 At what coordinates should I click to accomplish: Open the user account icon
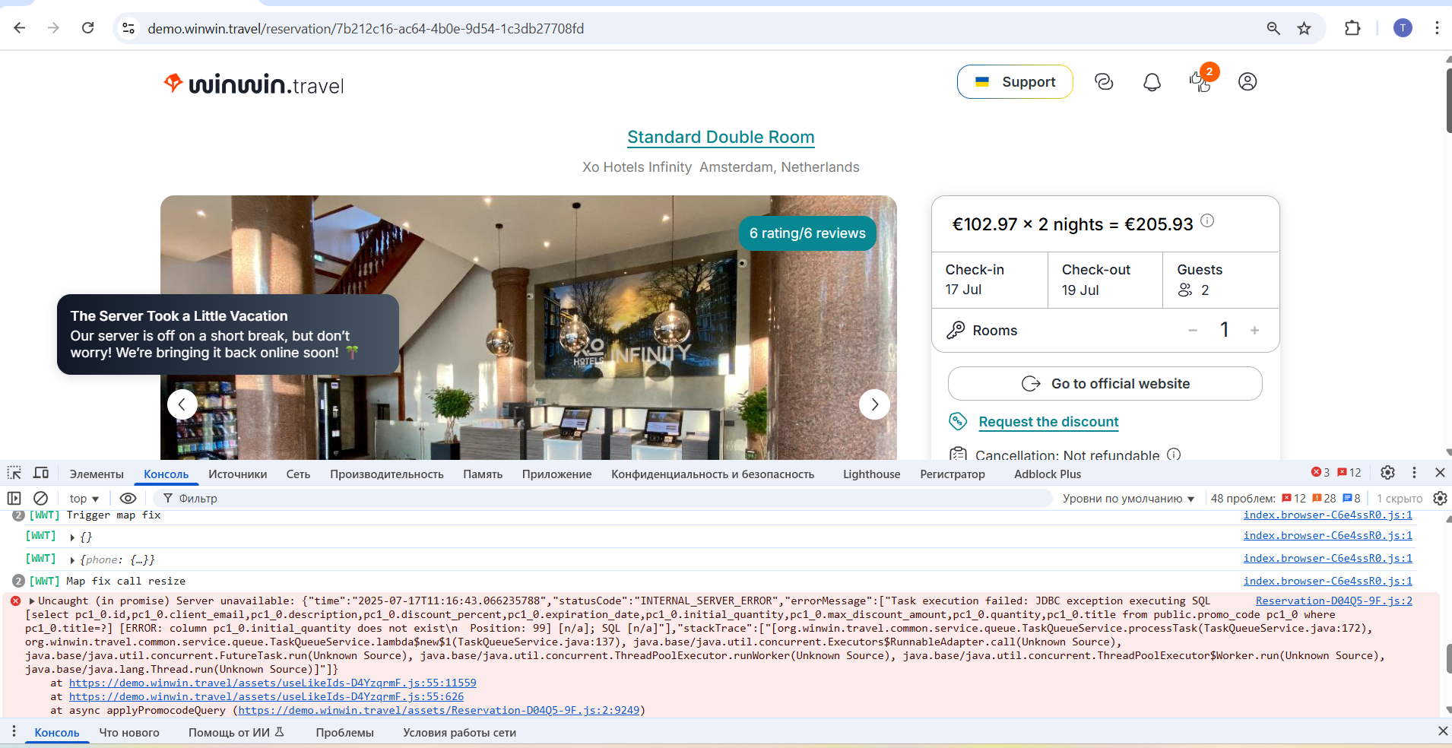pyautogui.click(x=1248, y=81)
